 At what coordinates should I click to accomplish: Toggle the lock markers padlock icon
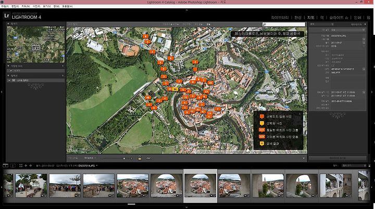pos(140,158)
